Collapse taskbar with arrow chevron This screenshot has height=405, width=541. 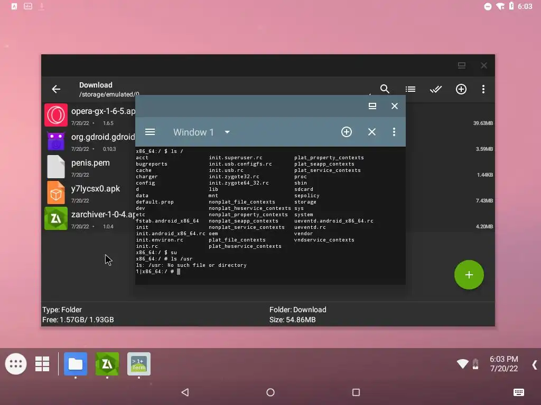[535, 364]
